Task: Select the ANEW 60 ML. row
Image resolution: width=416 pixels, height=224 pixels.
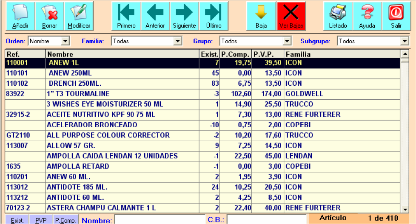Action: (202, 176)
